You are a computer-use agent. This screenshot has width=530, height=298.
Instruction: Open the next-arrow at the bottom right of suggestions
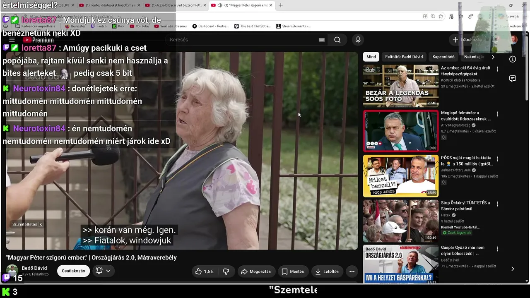point(513,269)
